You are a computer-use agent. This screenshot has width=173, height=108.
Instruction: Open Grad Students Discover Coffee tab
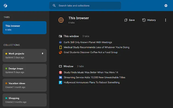point(91,52)
